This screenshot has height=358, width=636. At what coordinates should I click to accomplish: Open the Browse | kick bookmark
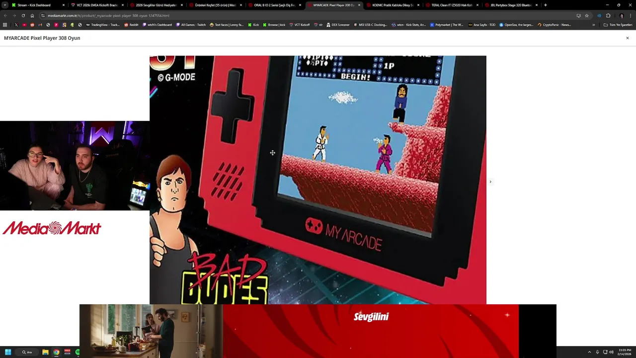coord(274,24)
